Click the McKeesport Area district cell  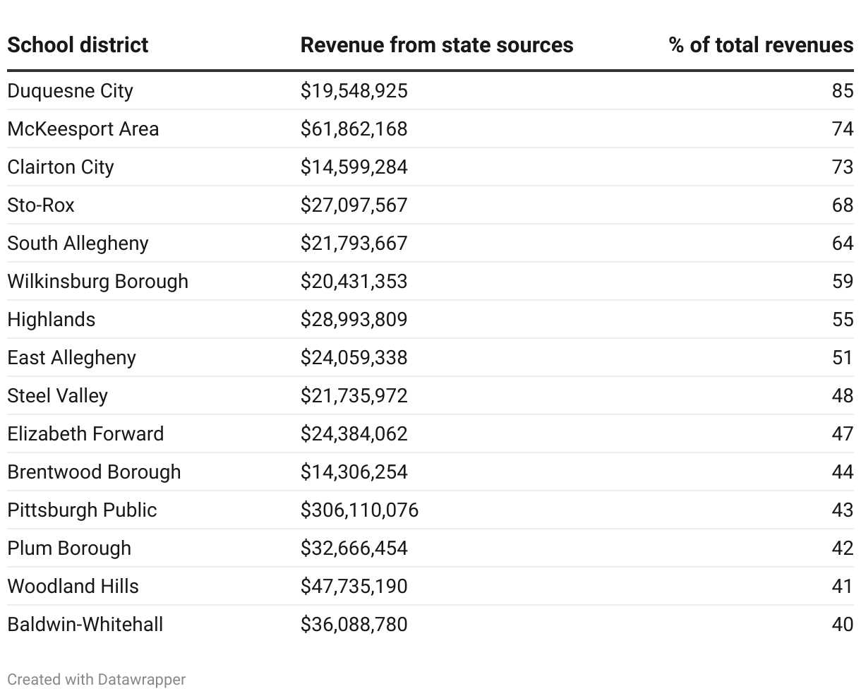83,129
